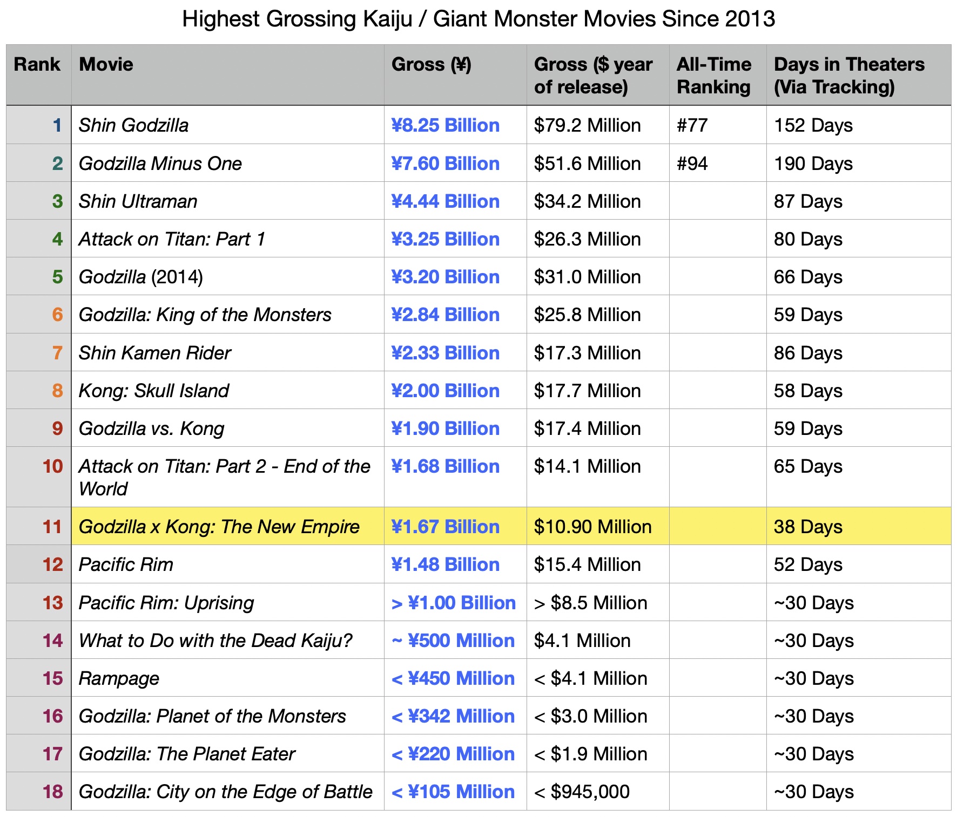This screenshot has width=957, height=817.
Task: Select the 'Shin Ultraman' movie cell
Action: click(x=227, y=200)
